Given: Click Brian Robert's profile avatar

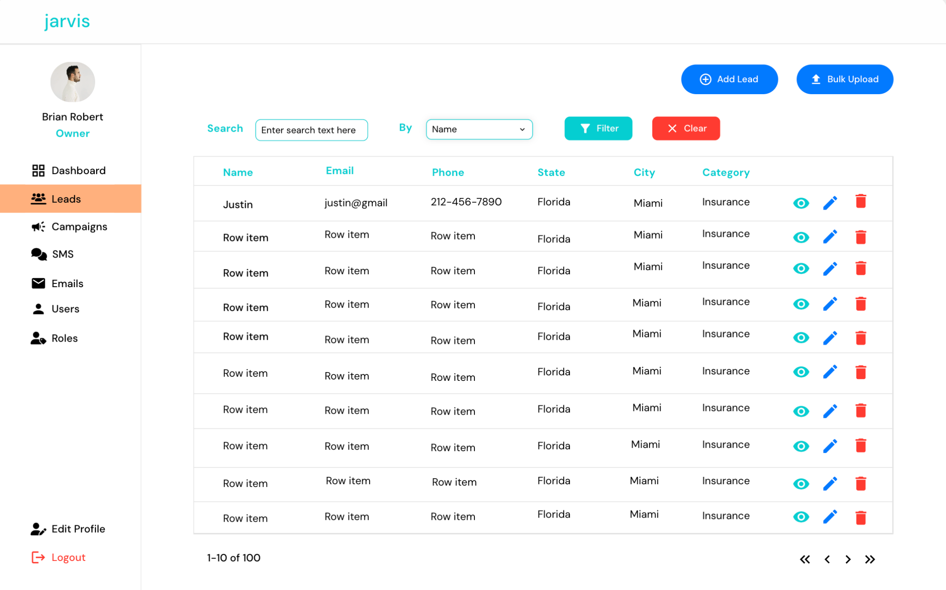Looking at the screenshot, I should tap(73, 82).
